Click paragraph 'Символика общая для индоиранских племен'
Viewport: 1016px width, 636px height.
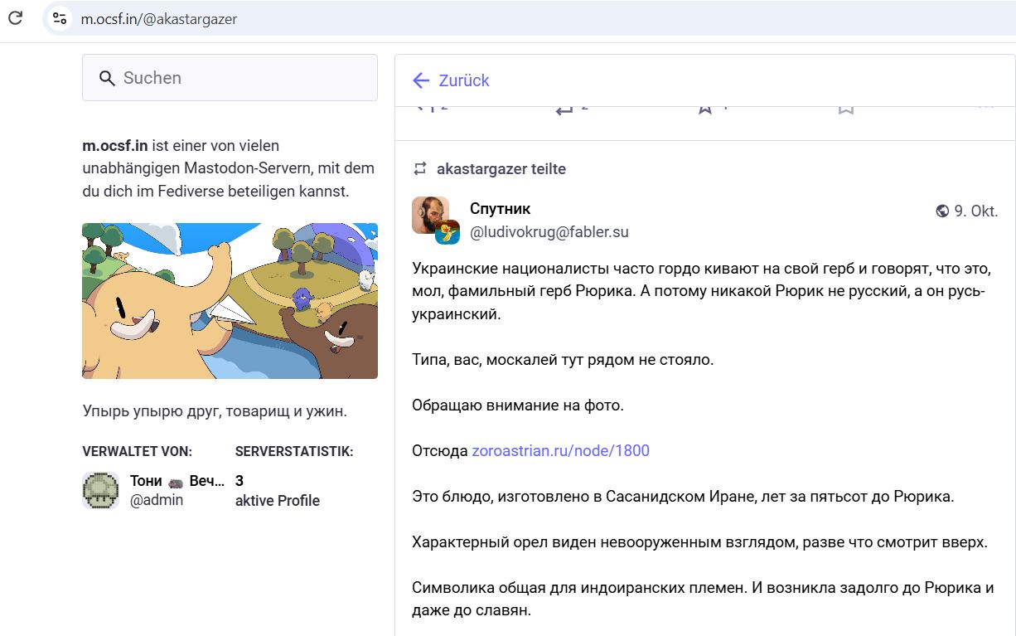703,599
